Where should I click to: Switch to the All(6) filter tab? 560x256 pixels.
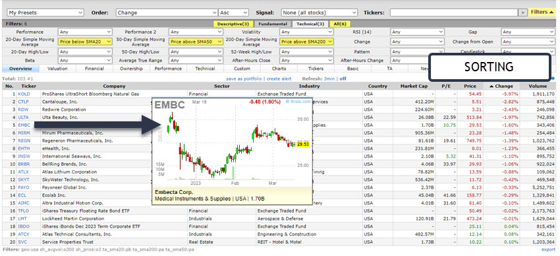(340, 24)
